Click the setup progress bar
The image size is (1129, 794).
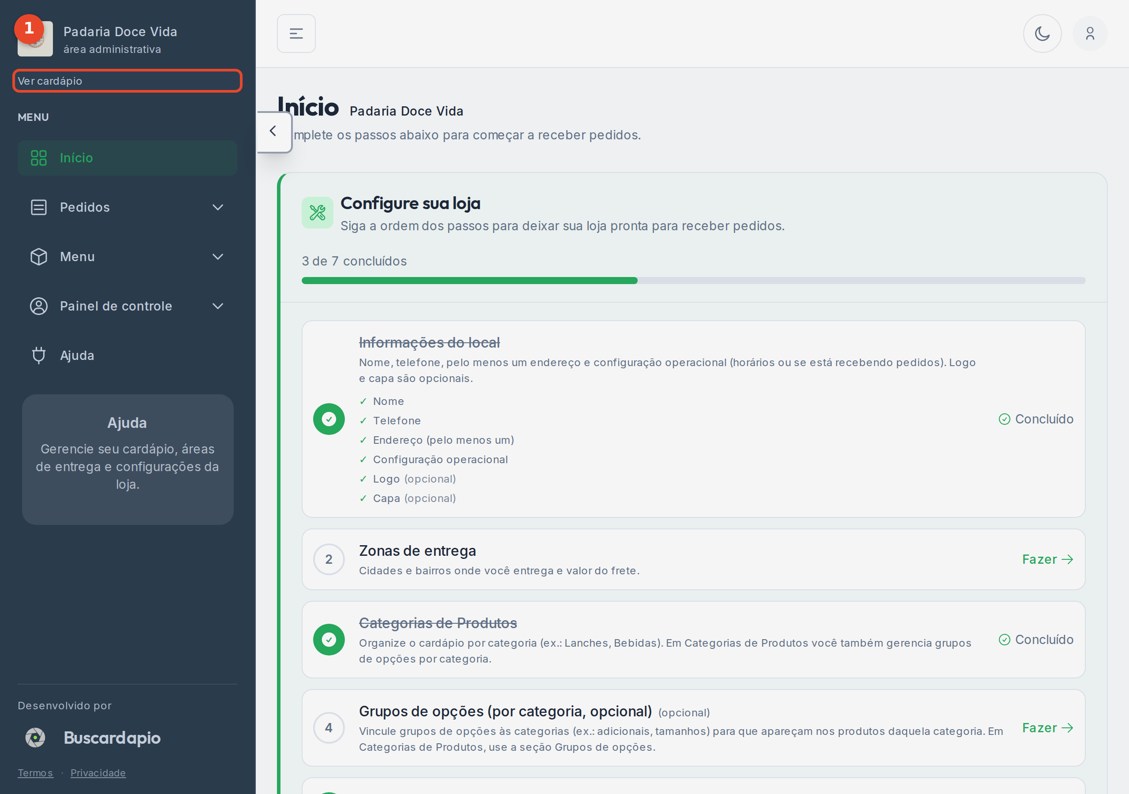693,281
